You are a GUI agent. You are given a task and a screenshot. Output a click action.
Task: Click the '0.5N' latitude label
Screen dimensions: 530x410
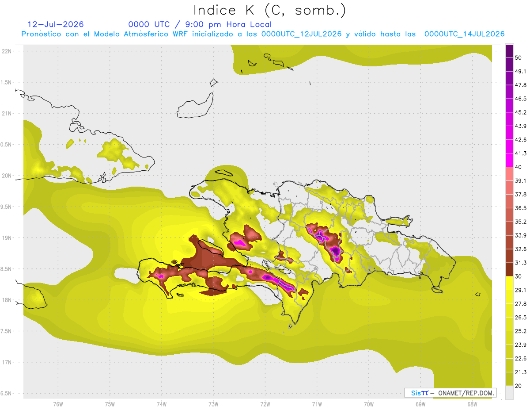point(7,144)
